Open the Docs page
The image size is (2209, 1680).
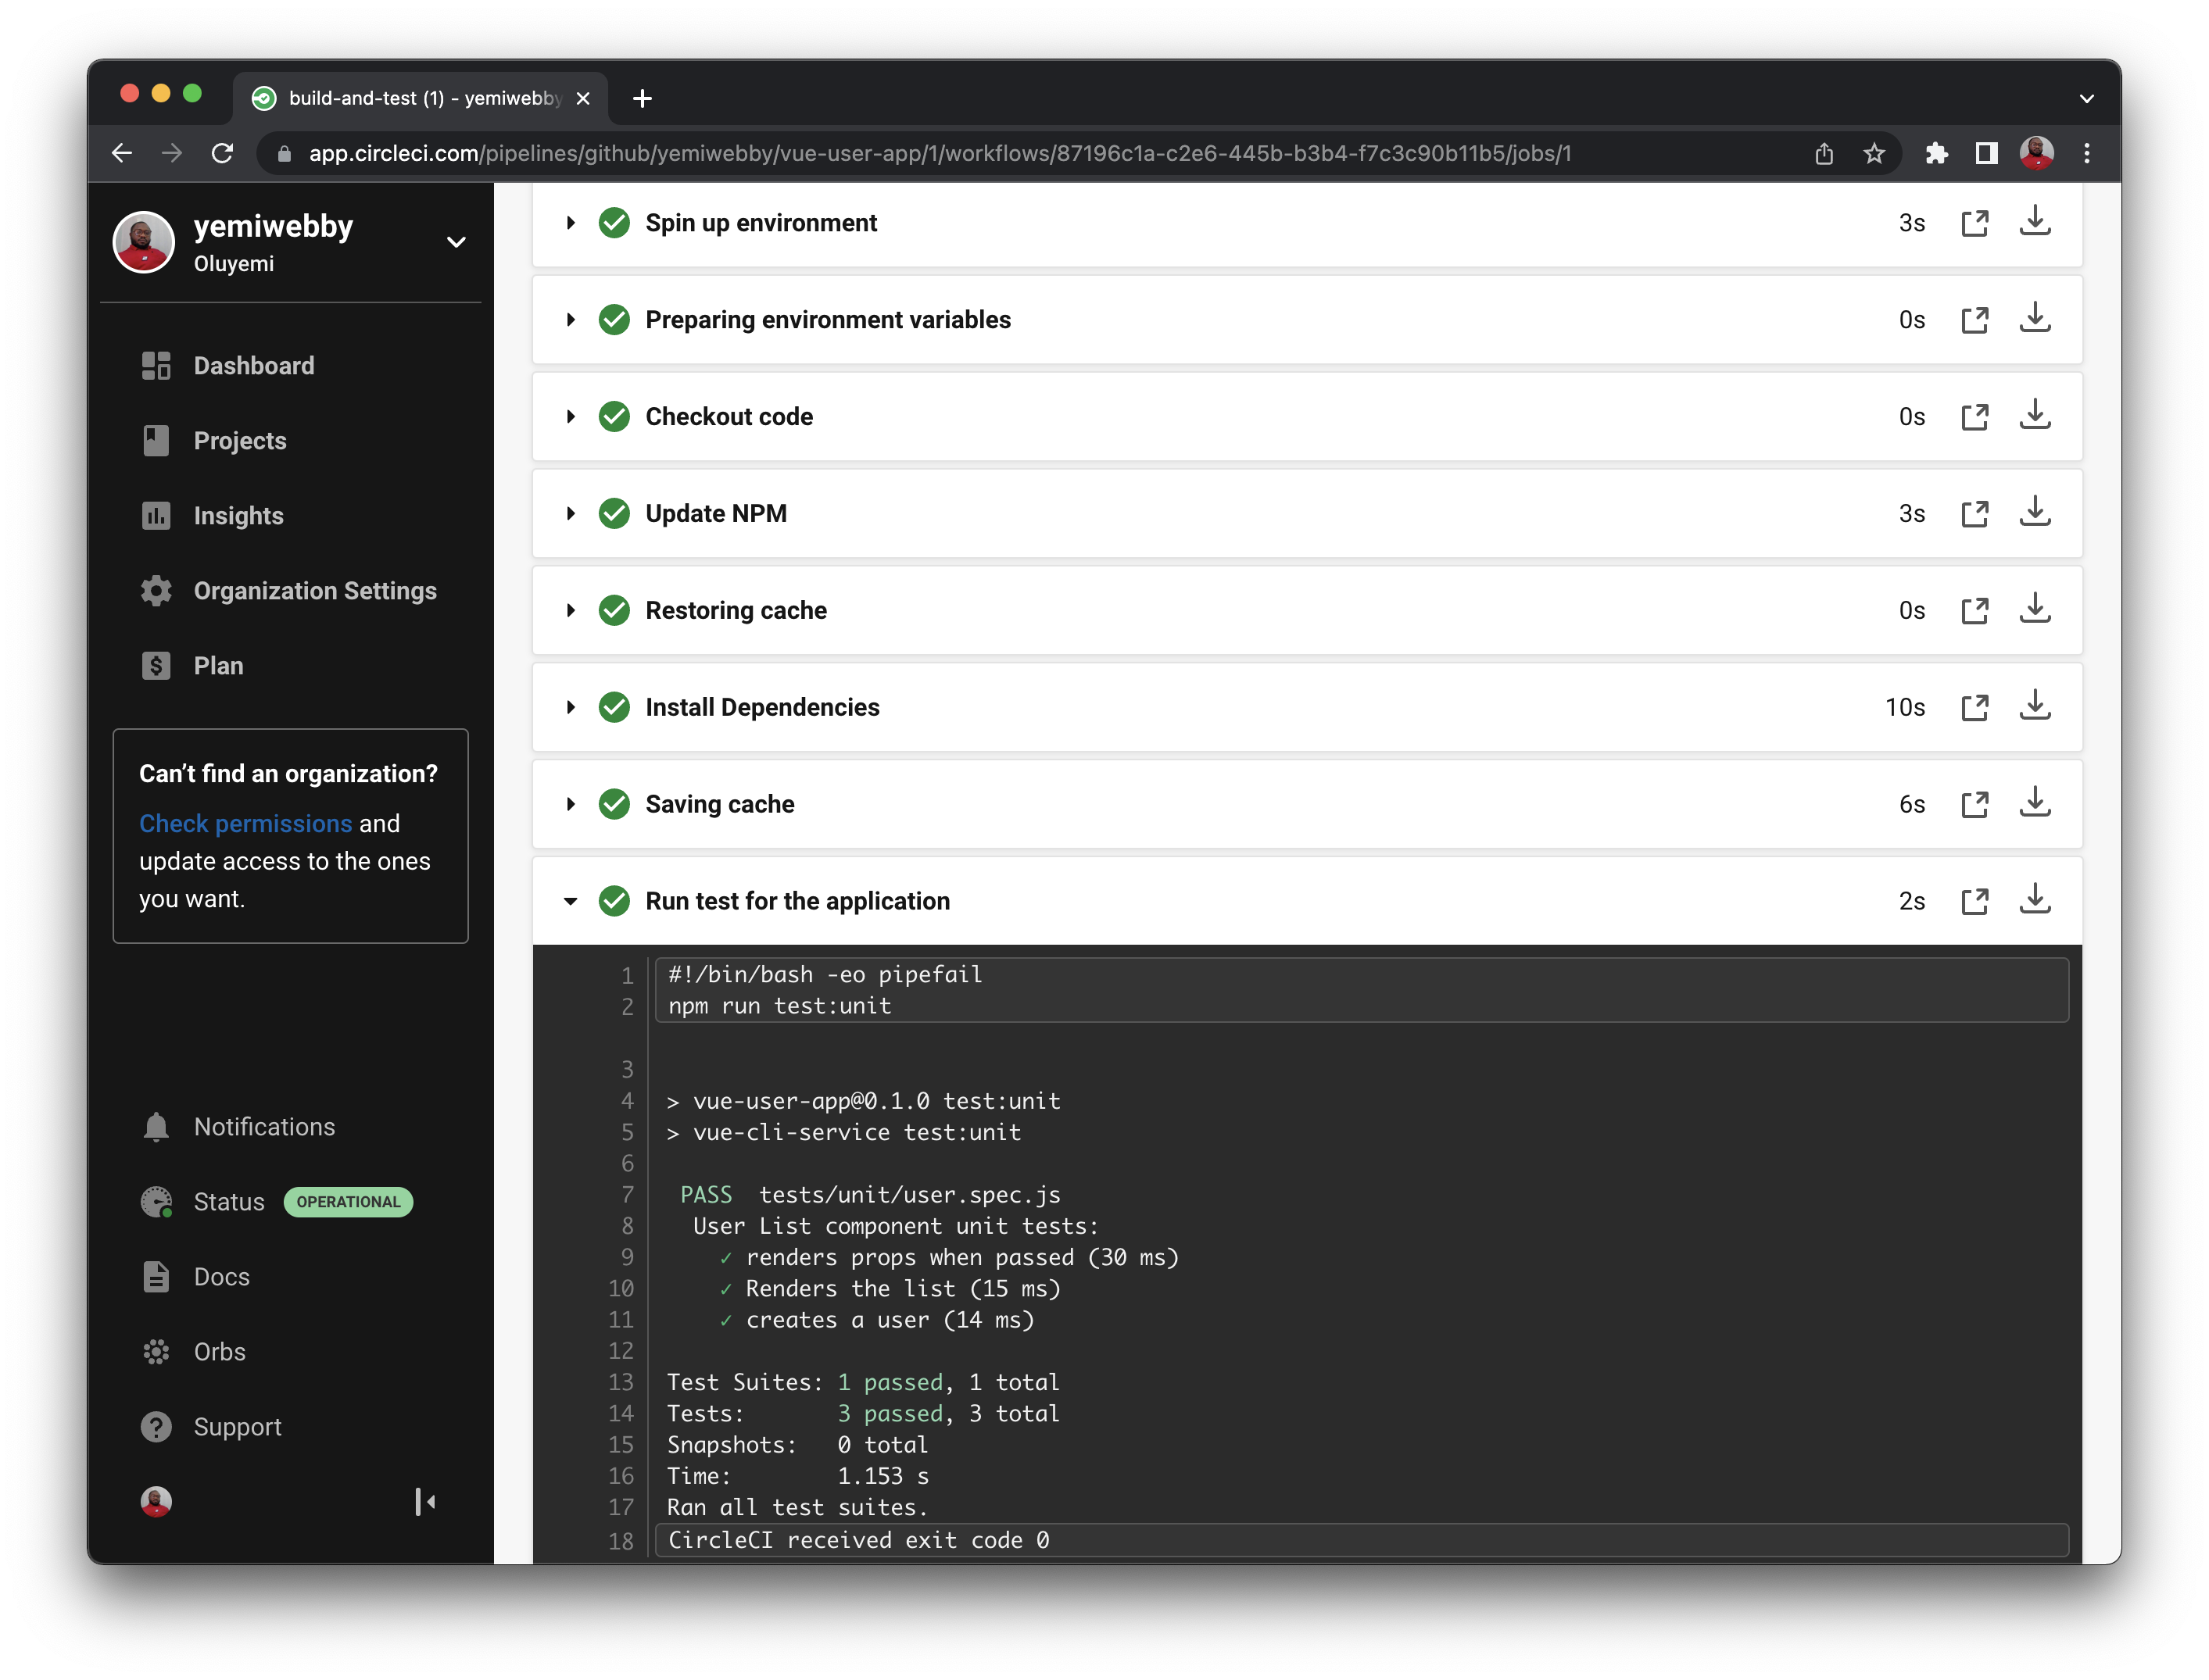click(x=221, y=1277)
